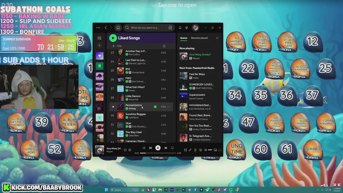
Task: Toggle repeat mode
Action: click(x=172, y=148)
